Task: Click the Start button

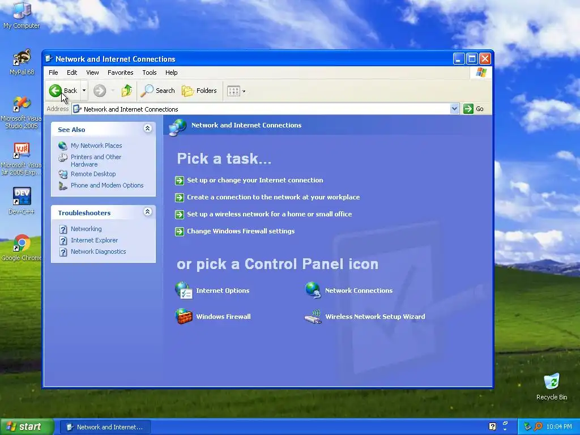Action: point(27,427)
